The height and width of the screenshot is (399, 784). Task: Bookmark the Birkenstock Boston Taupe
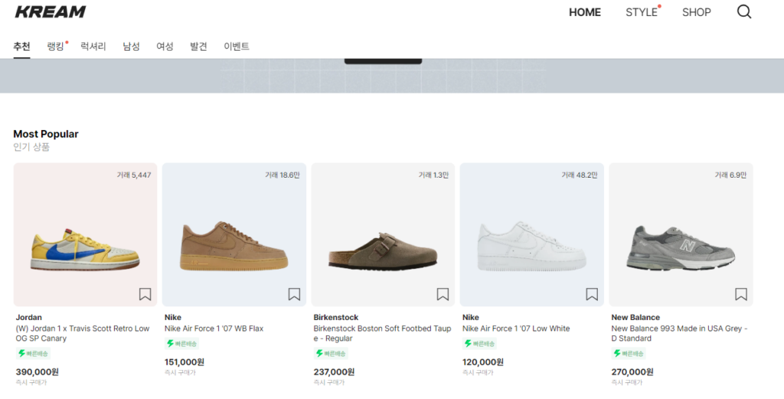point(443,294)
